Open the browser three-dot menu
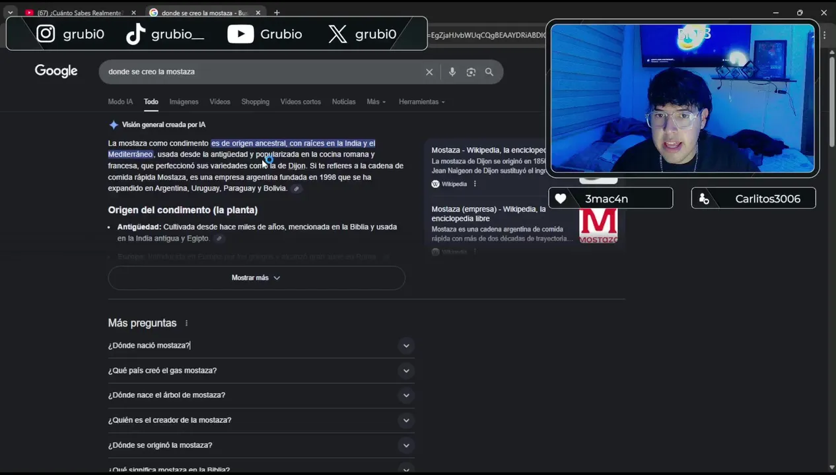836x475 pixels. pyautogui.click(x=825, y=35)
